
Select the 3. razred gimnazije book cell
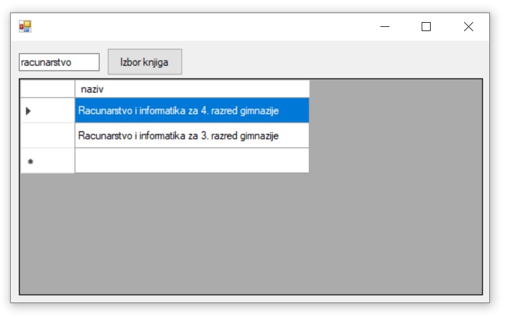(x=191, y=136)
